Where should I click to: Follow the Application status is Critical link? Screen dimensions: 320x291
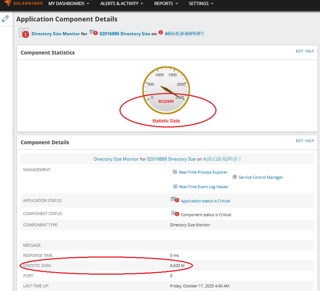tap(205, 201)
